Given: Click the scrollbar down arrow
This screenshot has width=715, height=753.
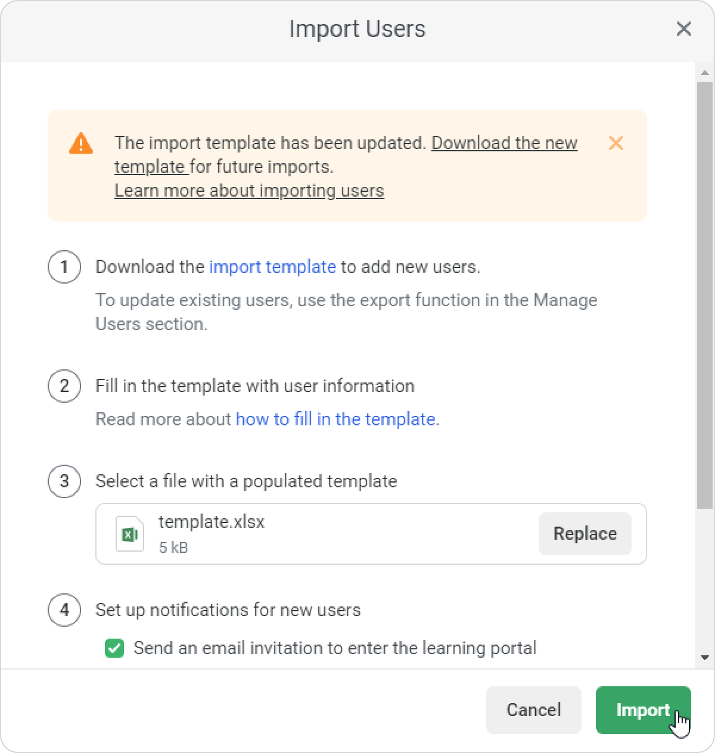Looking at the screenshot, I should (704, 658).
